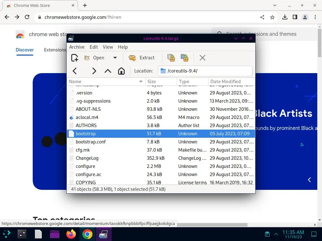Go to archive home location
Screen dimensions: 322x241
tap(121, 71)
